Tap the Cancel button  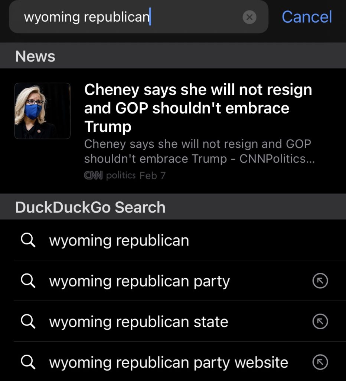(307, 17)
